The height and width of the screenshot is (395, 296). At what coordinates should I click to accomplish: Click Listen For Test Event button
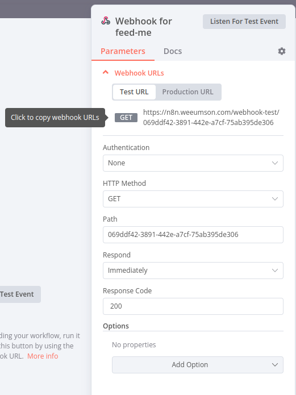244,22
